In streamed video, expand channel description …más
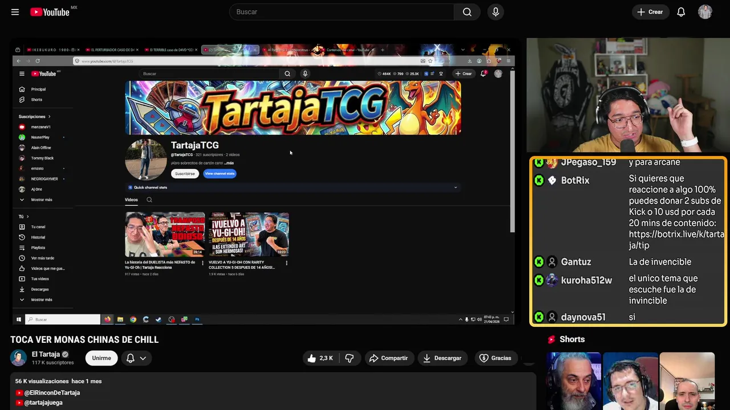 (229, 163)
